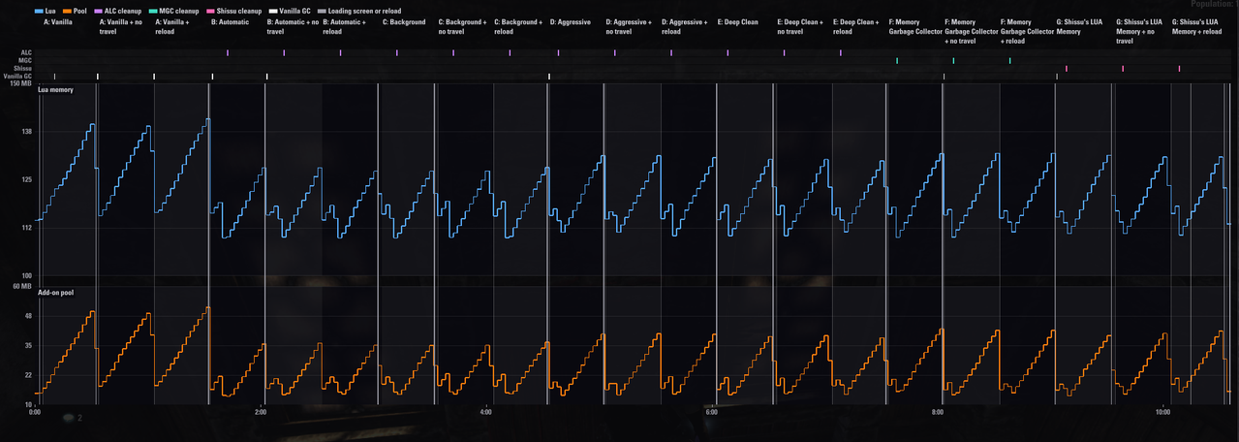Click the 'Add-on pool' chart title
This screenshot has width=1239, height=442.
[x=57, y=292]
